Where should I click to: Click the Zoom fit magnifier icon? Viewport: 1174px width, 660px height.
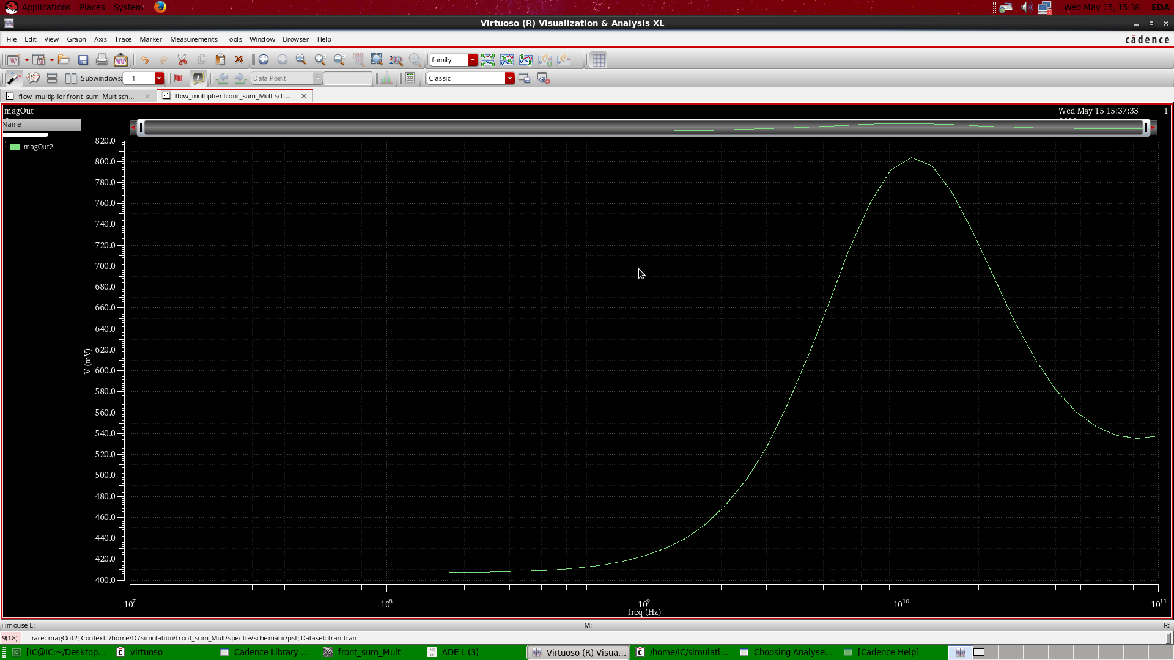301,60
